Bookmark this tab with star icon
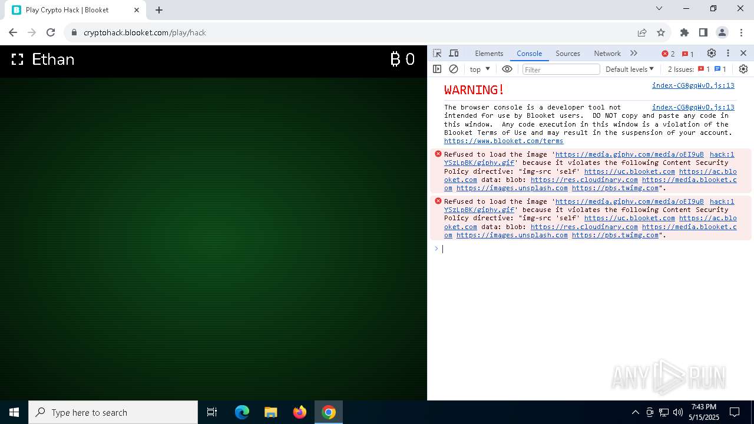The height and width of the screenshot is (424, 754). click(661, 32)
